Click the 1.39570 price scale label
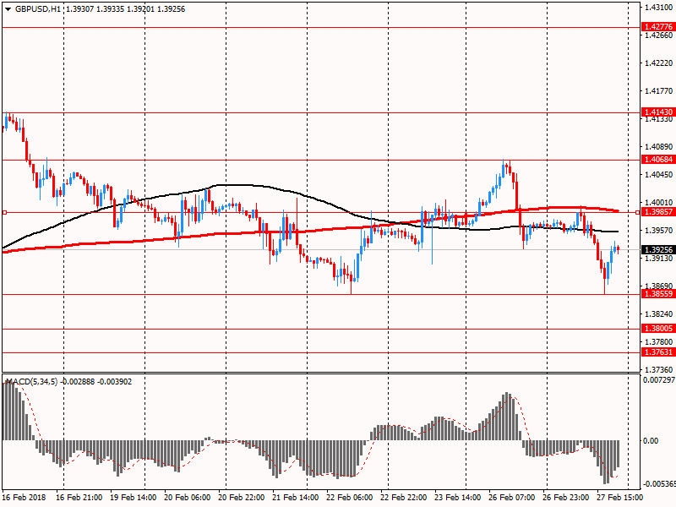 coord(658,231)
